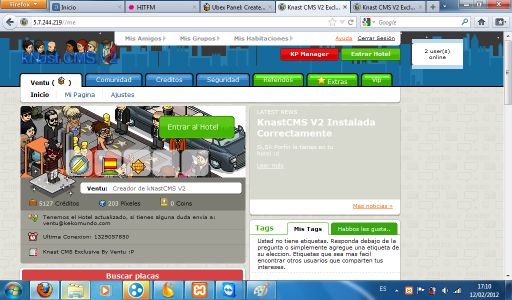Open the Ayuda help link
The height and width of the screenshot is (300, 512).
pos(343,38)
